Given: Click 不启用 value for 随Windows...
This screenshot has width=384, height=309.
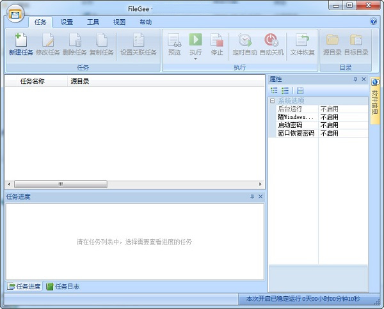Looking at the screenshot, I should [329, 117].
